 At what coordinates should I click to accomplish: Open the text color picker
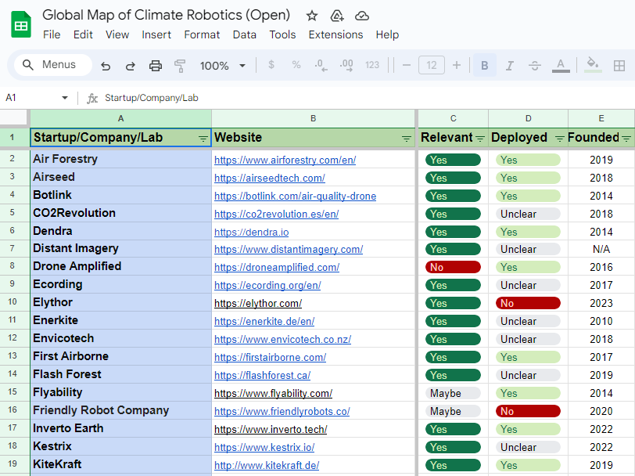[561, 65]
